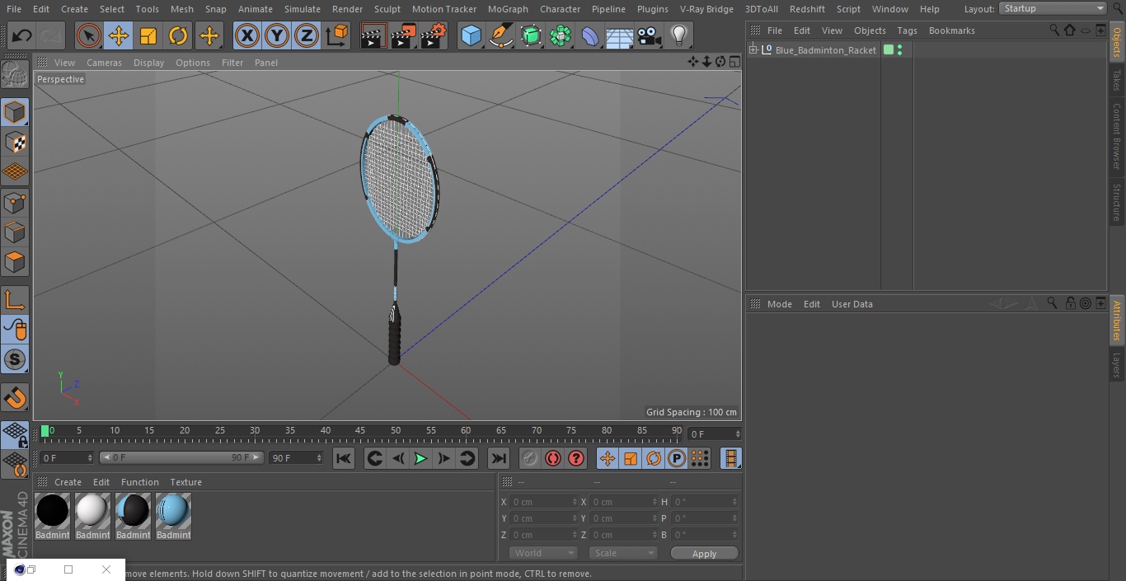Open the Simulate menu

(303, 9)
